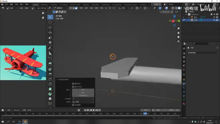The width and height of the screenshot is (220, 124).
Task: Open the Material properties tab icon
Action: 184,104
